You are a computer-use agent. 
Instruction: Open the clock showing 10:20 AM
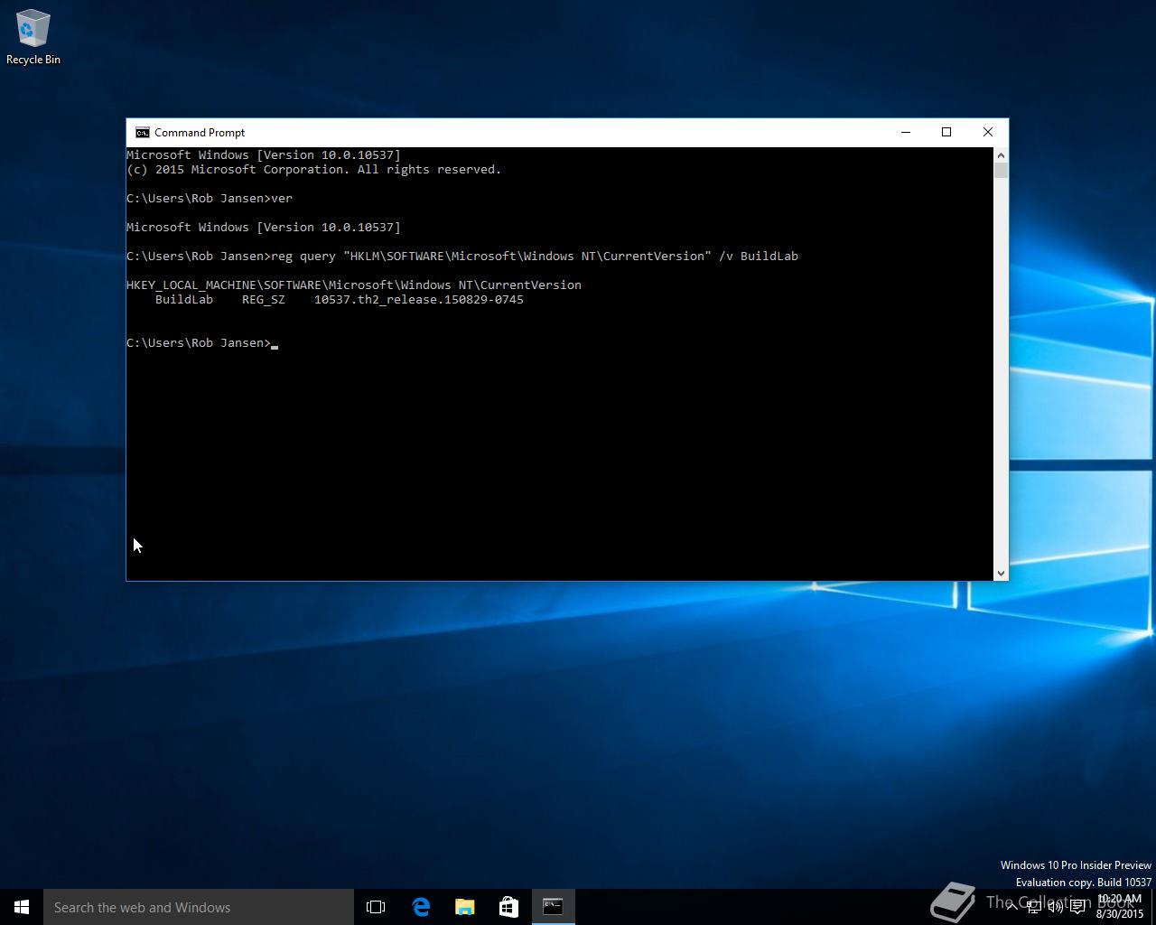(1120, 906)
